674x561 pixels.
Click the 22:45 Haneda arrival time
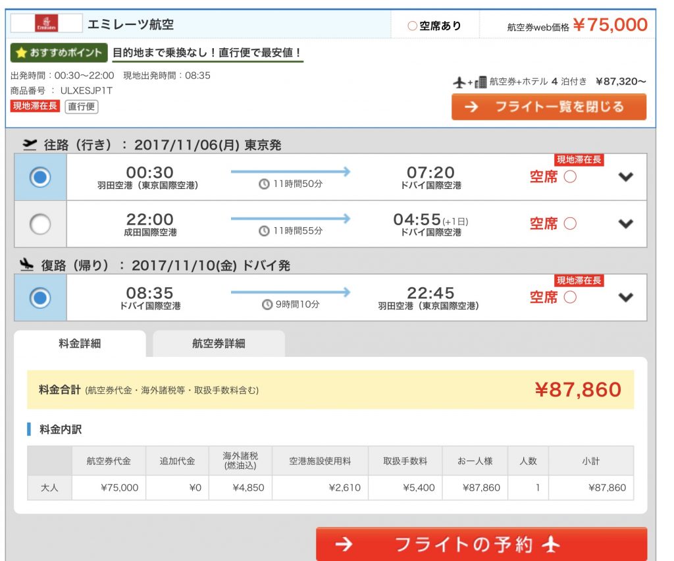point(430,293)
